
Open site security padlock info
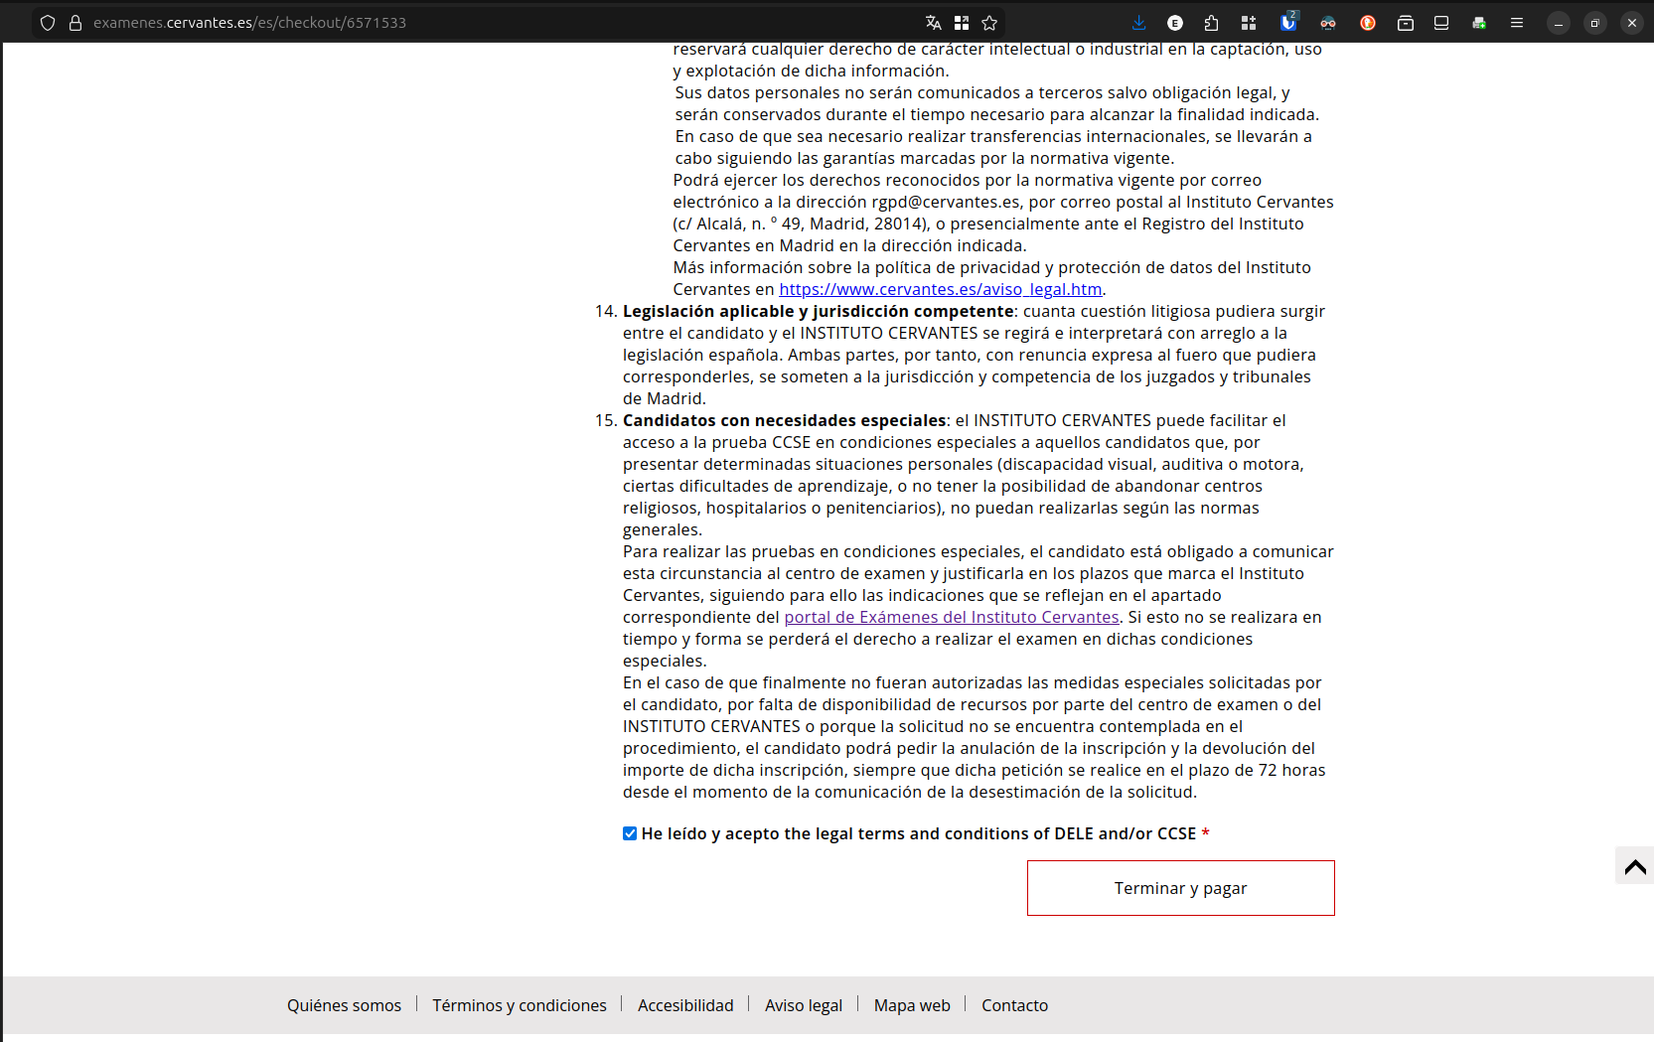coord(75,23)
